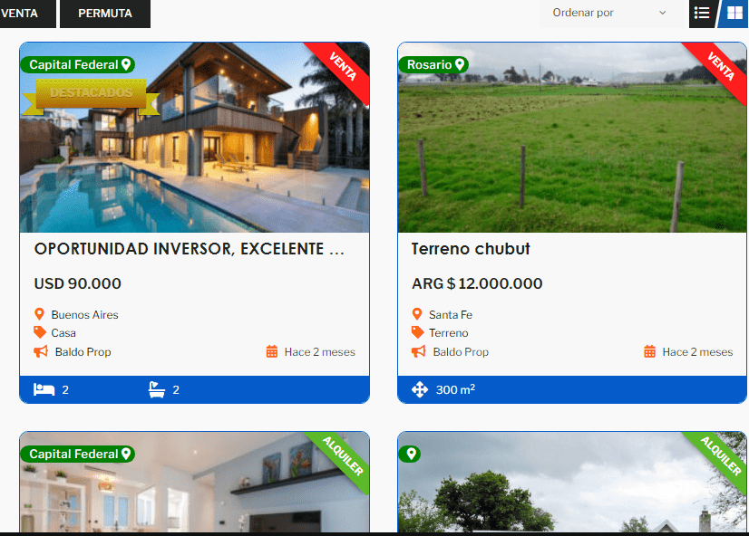Select the VENTA filter tab

[22, 14]
